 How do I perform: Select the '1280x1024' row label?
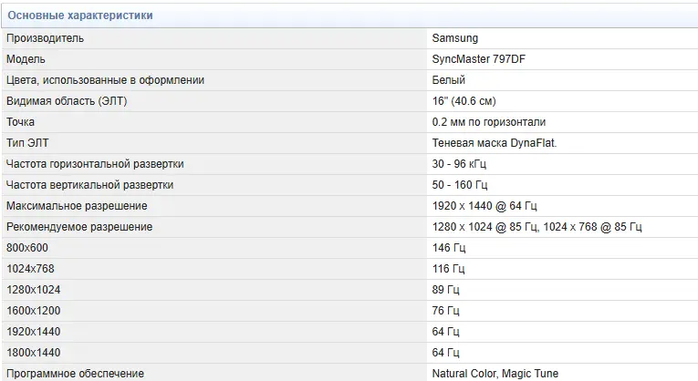(x=34, y=290)
